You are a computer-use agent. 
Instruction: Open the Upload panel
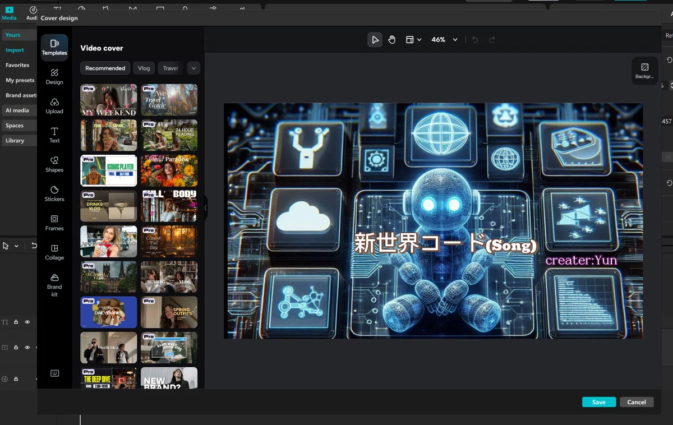[54, 106]
